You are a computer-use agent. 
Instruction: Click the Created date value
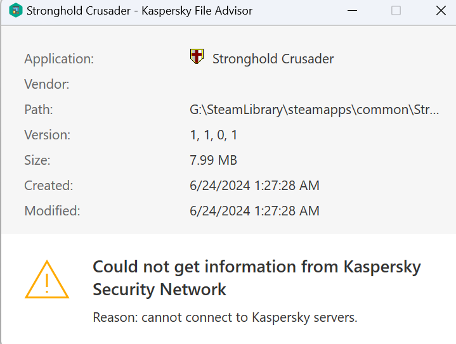(254, 186)
